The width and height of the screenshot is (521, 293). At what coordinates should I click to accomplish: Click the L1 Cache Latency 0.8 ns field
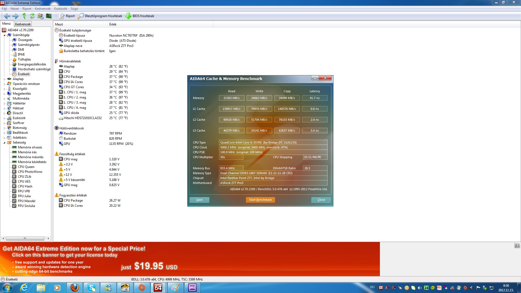click(315, 109)
